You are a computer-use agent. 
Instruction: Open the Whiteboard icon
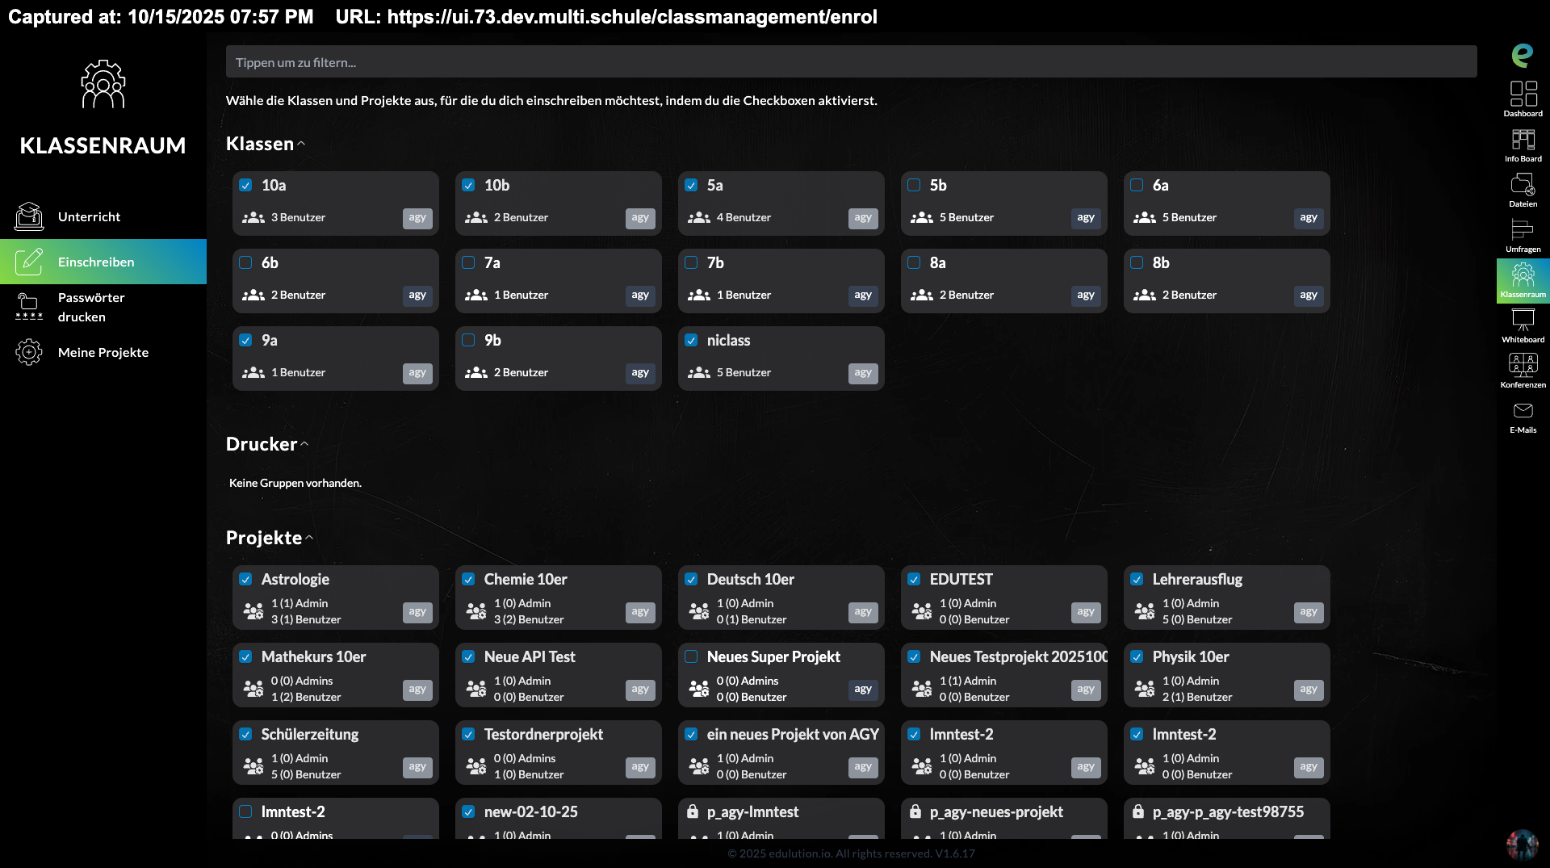tap(1523, 321)
